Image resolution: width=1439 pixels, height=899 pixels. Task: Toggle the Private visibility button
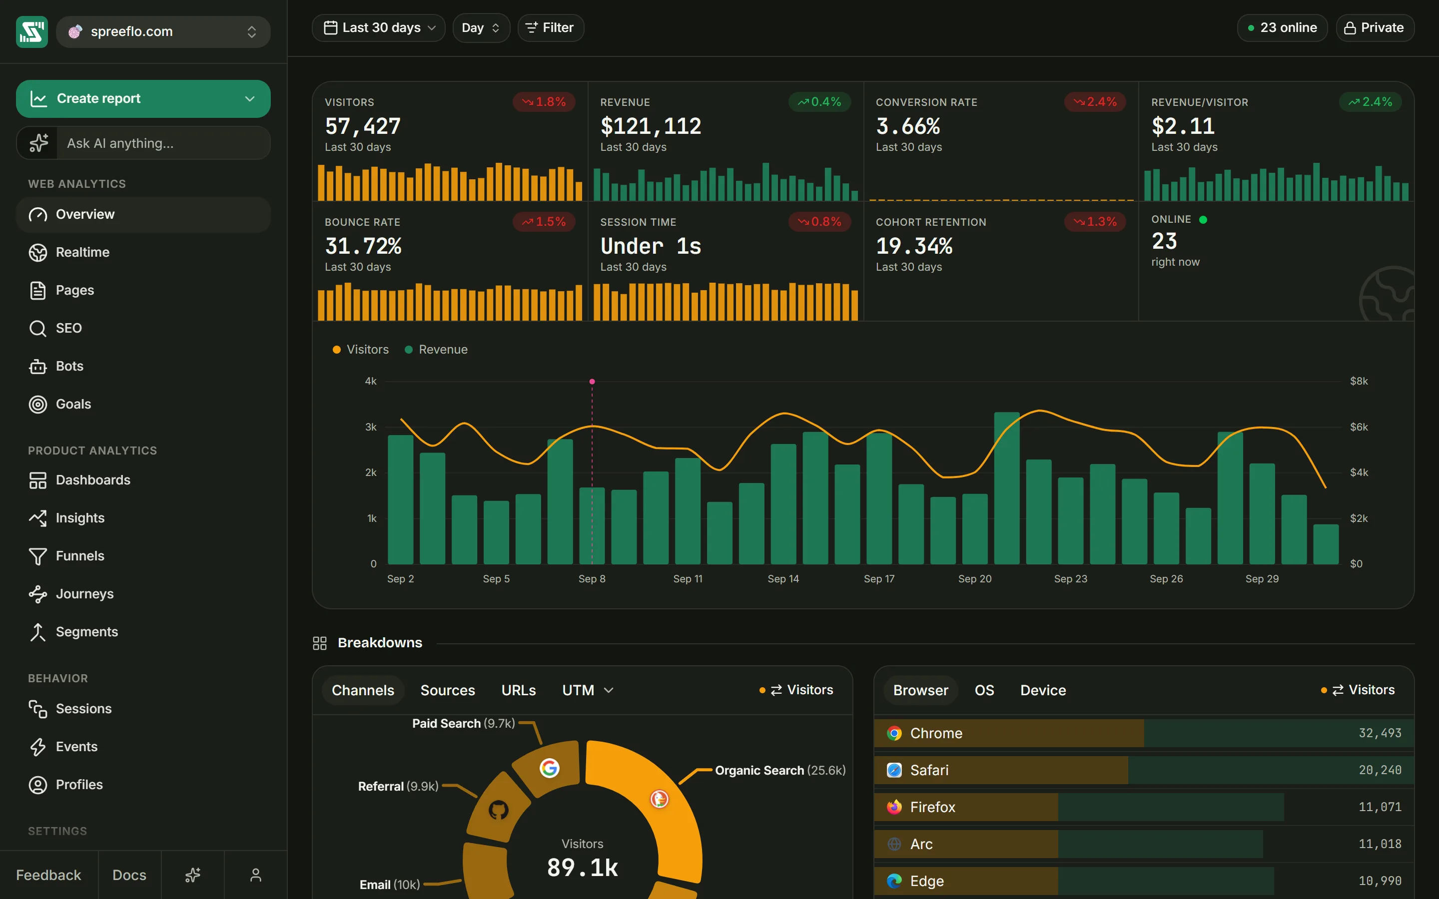pyautogui.click(x=1375, y=28)
